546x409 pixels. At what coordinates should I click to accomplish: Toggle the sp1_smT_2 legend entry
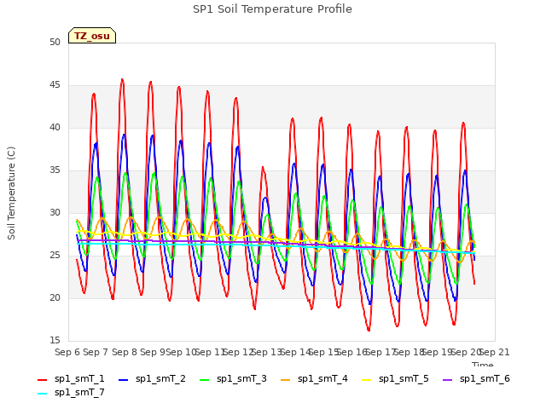152,378
